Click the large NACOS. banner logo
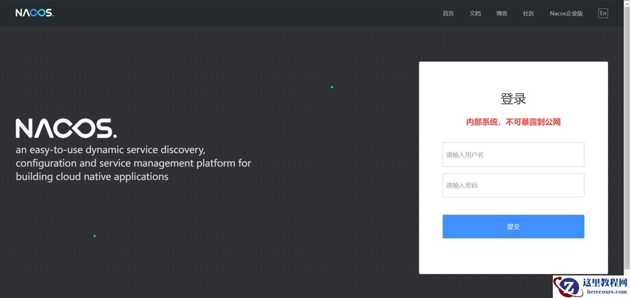Viewport: 630px width, 298px height. pyautogui.click(x=66, y=129)
